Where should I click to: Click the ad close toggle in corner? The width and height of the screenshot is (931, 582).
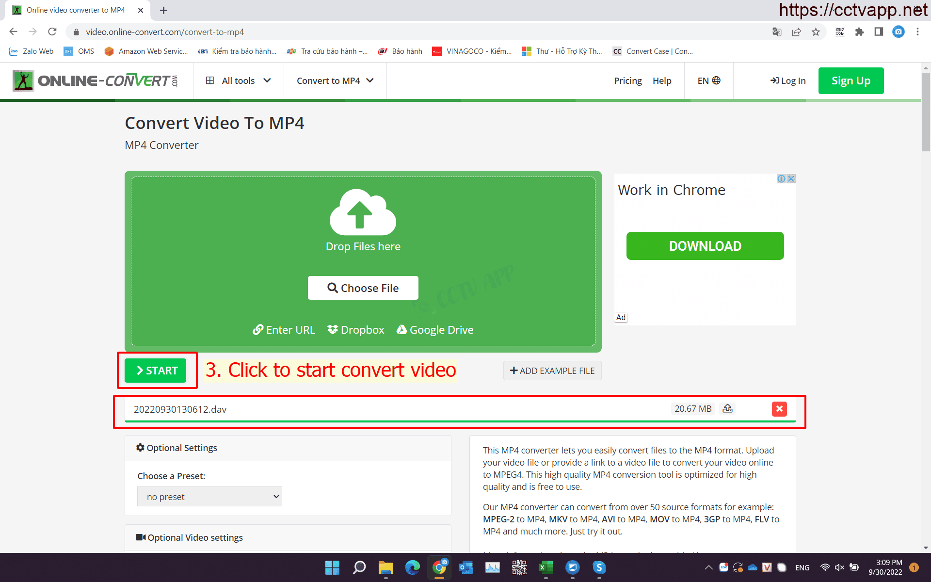791,178
